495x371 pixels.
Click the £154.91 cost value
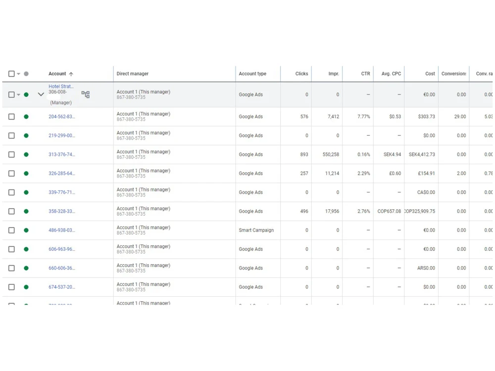click(x=427, y=174)
